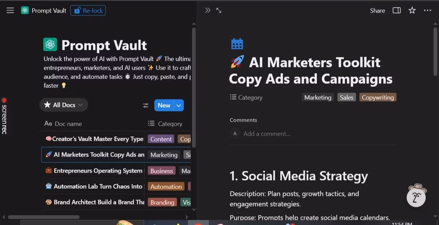Star this doc as favorite
Image resolution: width=439 pixels, height=225 pixels.
tap(412, 11)
